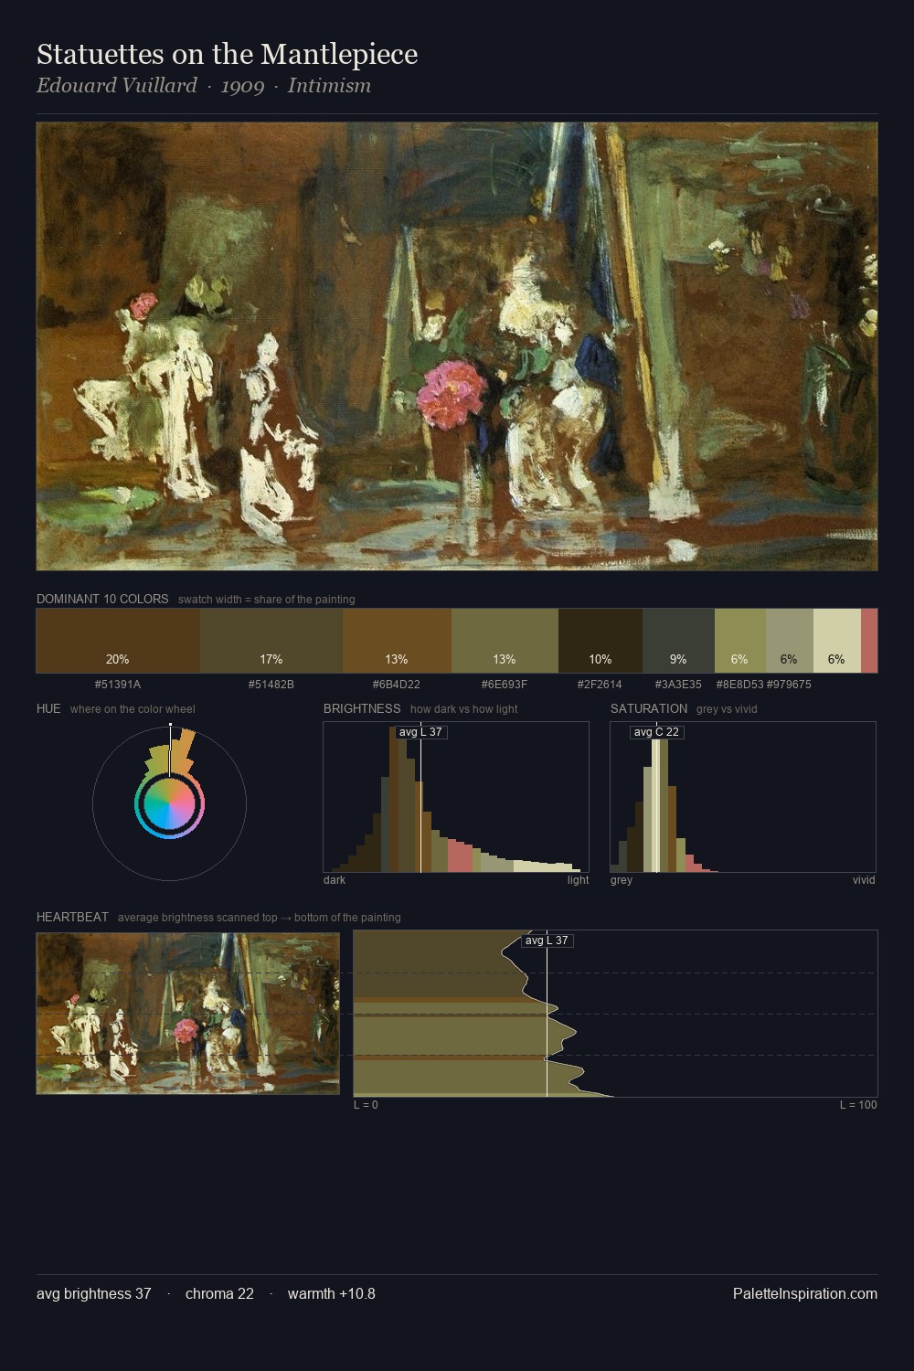Click the small heartbeat painting thumbnail
This screenshot has width=914, height=1371.
click(x=187, y=1014)
